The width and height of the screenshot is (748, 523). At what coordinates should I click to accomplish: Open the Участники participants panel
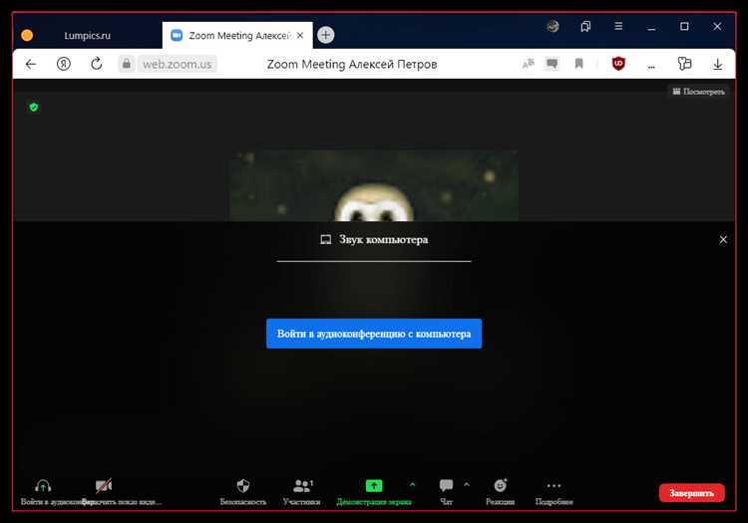pyautogui.click(x=301, y=492)
